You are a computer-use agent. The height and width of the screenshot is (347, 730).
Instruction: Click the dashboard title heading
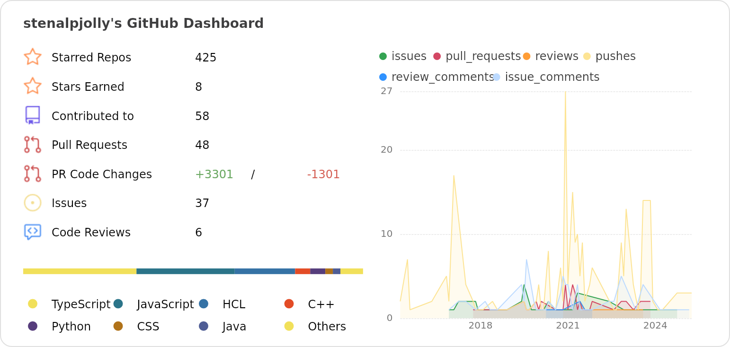143,23
